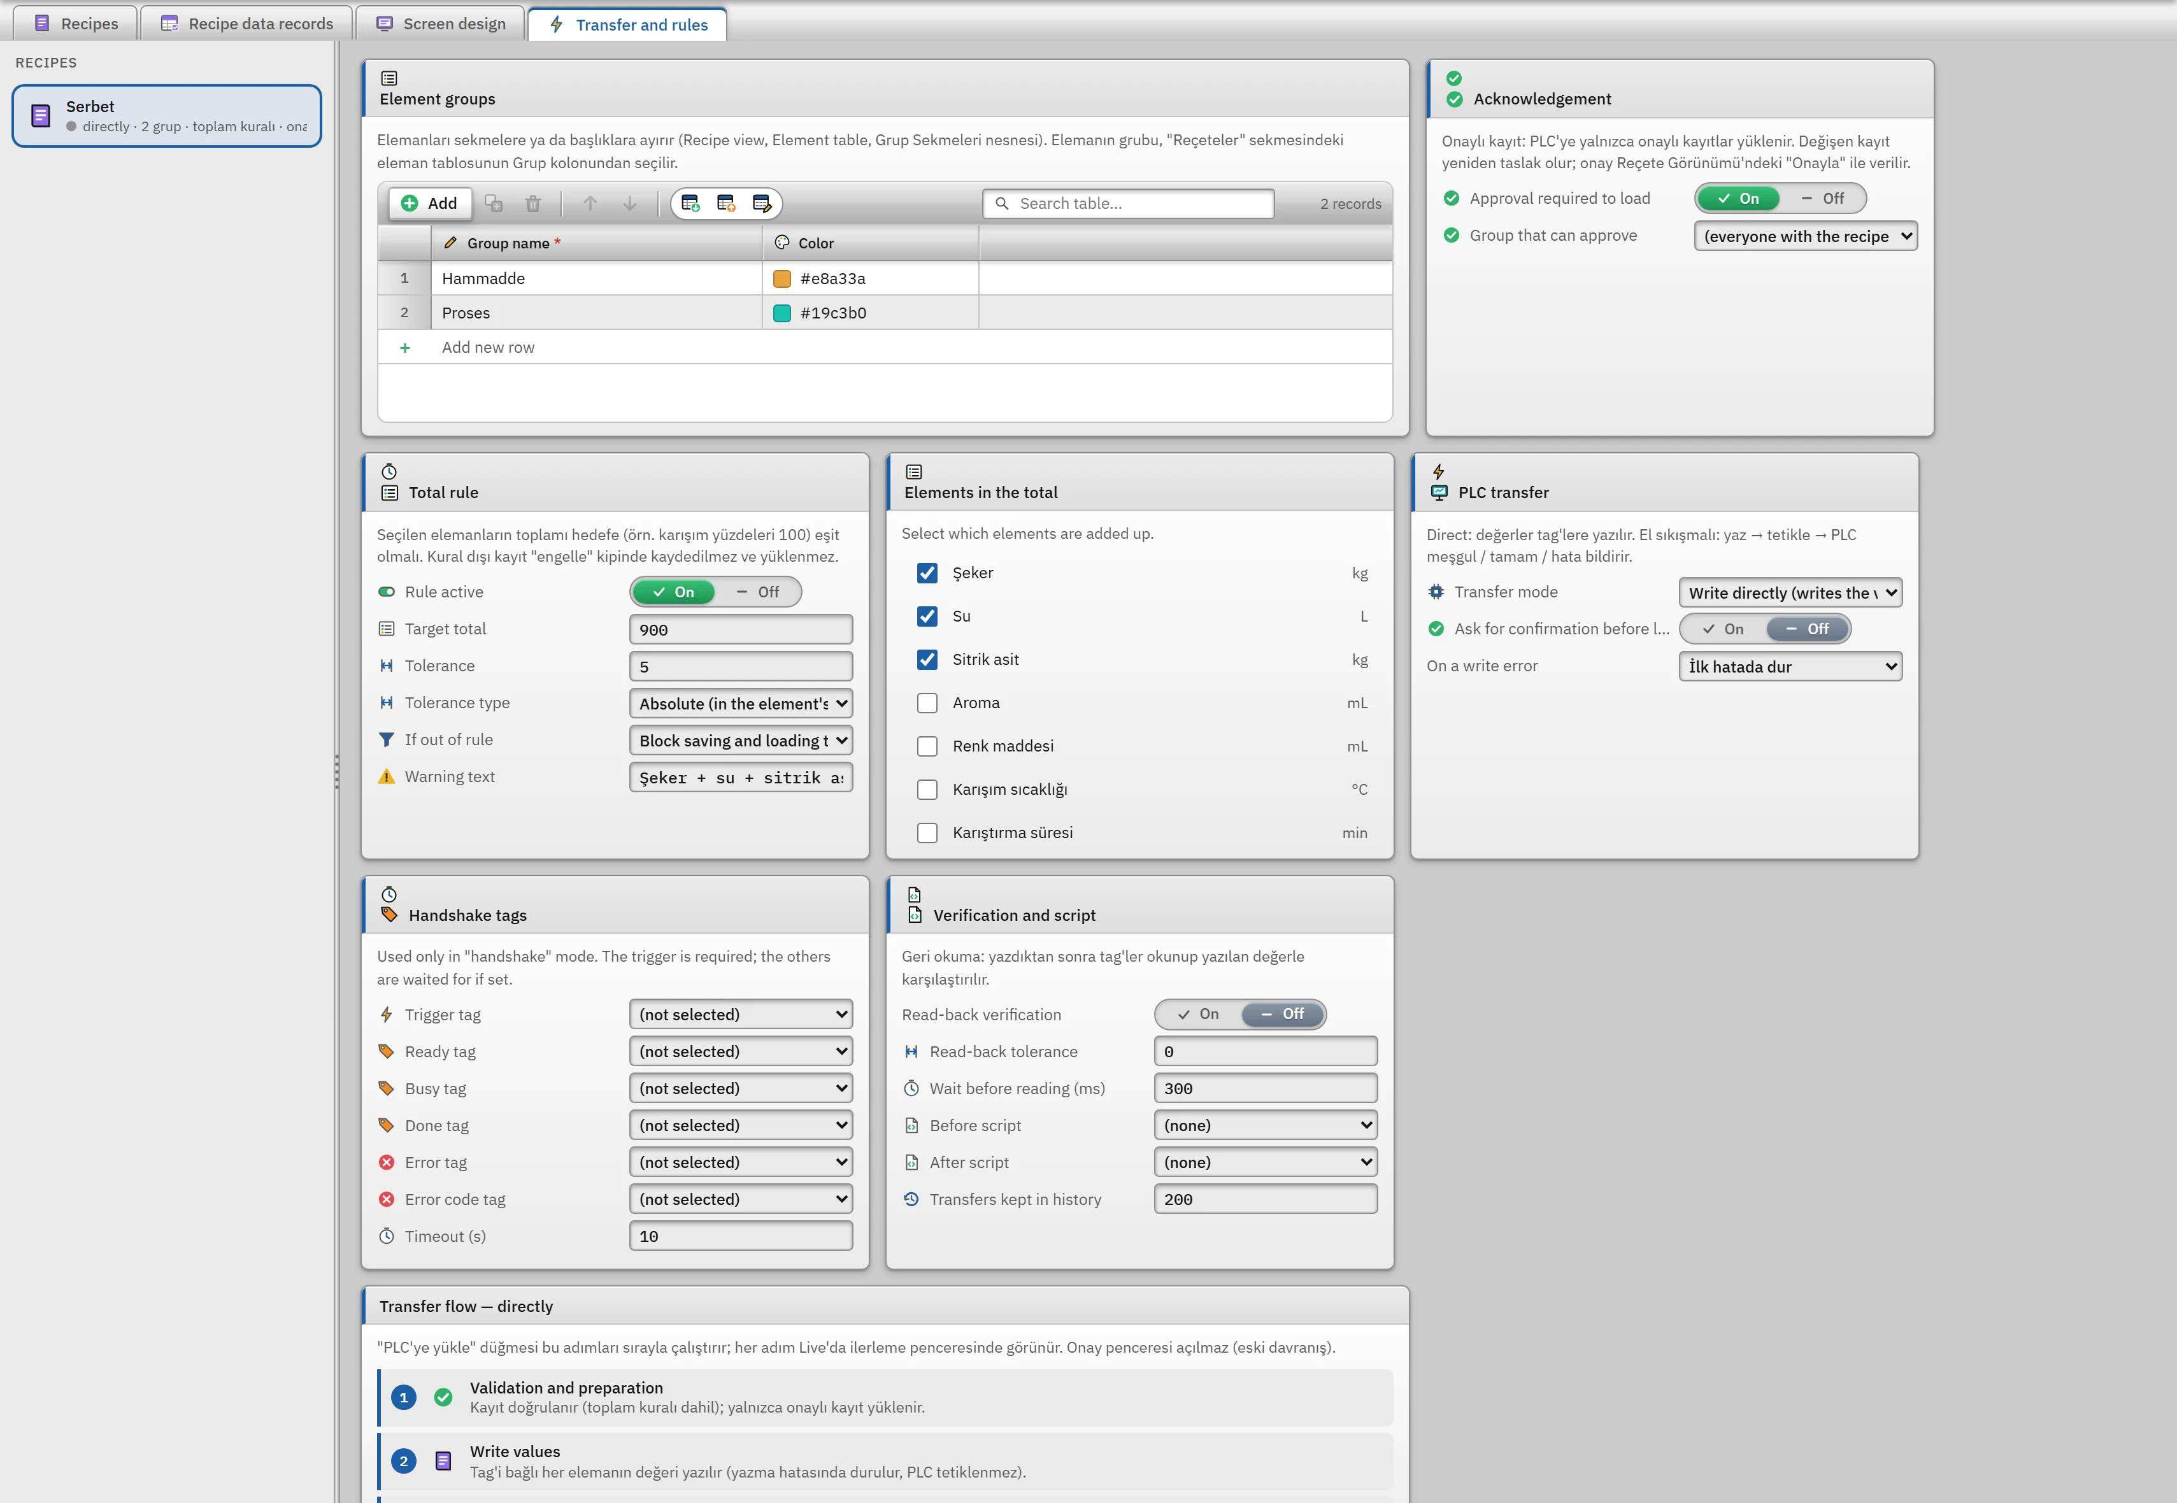Check the Aroma checkbox
This screenshot has height=1503, width=2177.
pyautogui.click(x=927, y=702)
